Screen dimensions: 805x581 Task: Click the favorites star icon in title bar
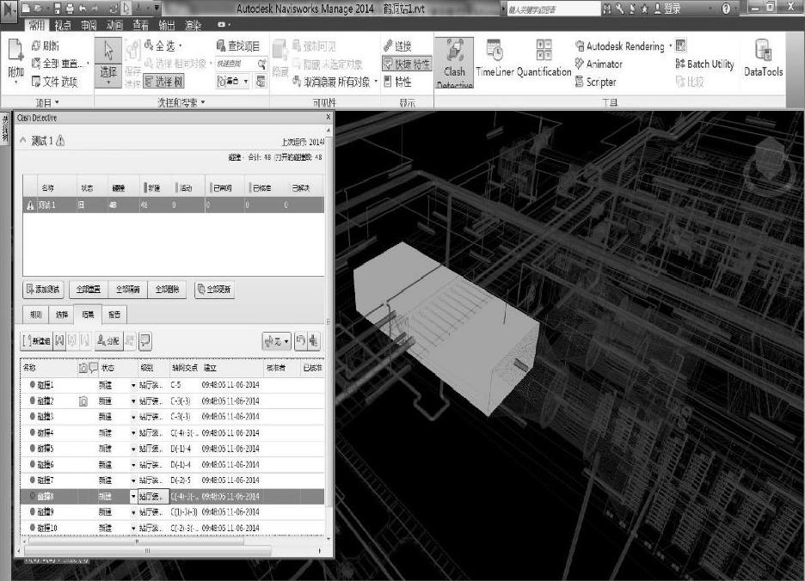click(x=644, y=9)
